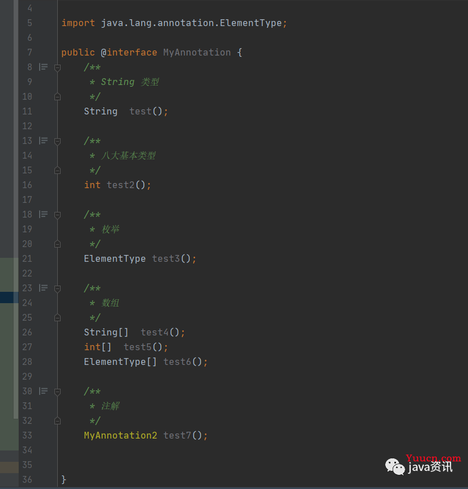
Task: Collapse the Javadoc comment starting line 23
Action: [x=57, y=289]
